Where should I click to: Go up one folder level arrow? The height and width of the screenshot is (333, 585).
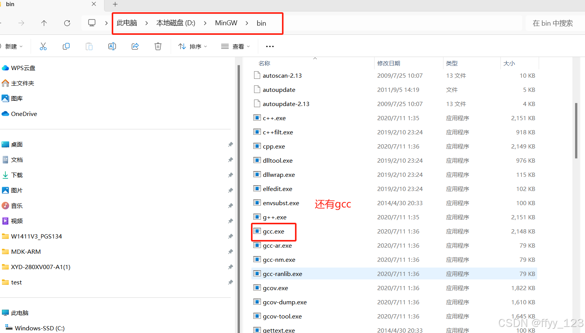point(44,23)
